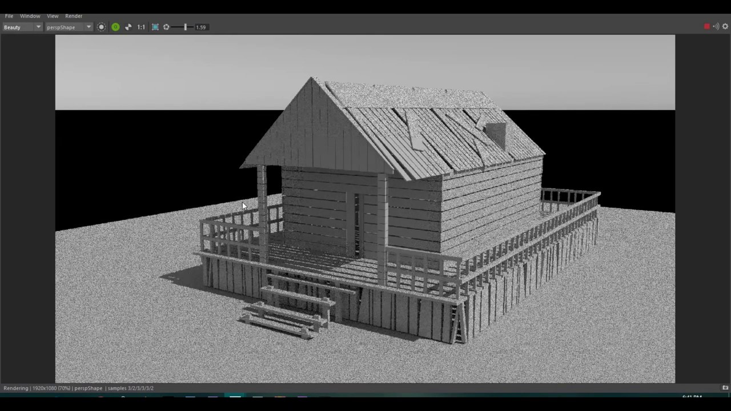Open the Window menu
This screenshot has width=731, height=411.
tap(30, 16)
